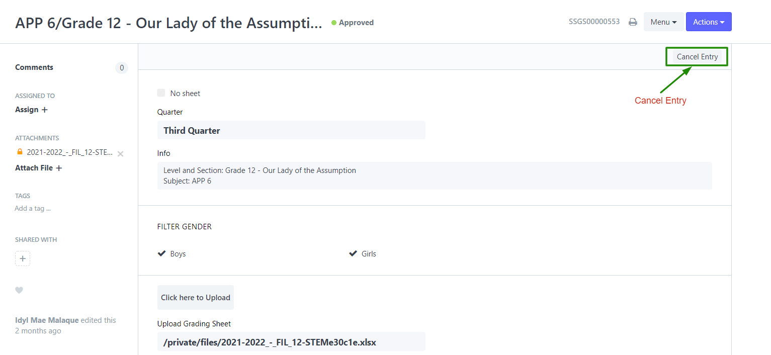Select the Third Quarter field
771x355 pixels.
(291, 130)
